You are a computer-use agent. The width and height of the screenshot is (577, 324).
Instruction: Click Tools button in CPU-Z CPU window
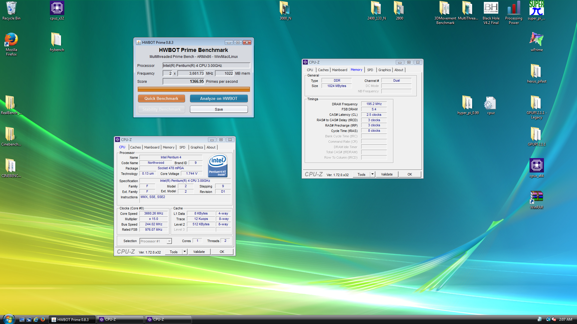[x=174, y=252]
